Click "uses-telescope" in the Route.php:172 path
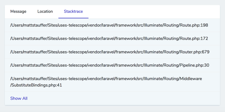225x112 pixels. coord(74,39)
